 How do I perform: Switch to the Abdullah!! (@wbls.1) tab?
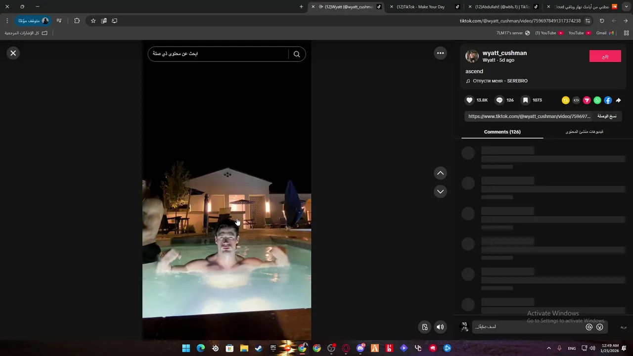(503, 7)
